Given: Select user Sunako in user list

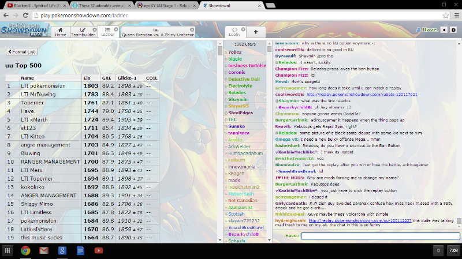Looking at the screenshot, I should pos(236,126).
